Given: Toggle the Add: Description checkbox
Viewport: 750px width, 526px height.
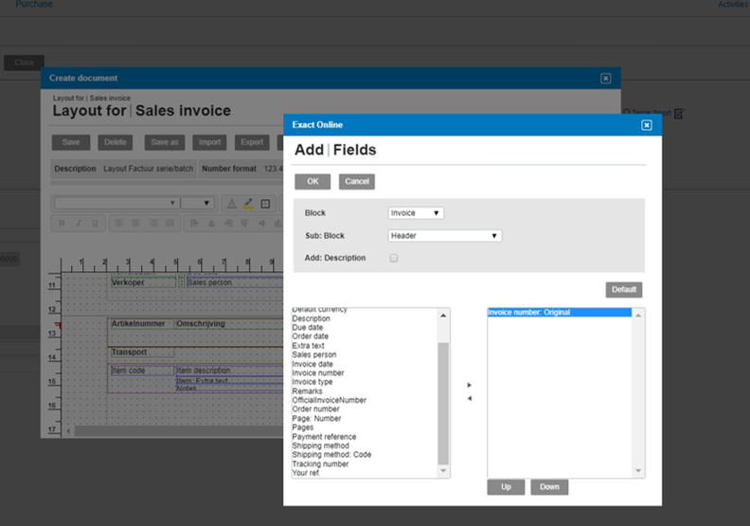Looking at the screenshot, I should (x=394, y=258).
